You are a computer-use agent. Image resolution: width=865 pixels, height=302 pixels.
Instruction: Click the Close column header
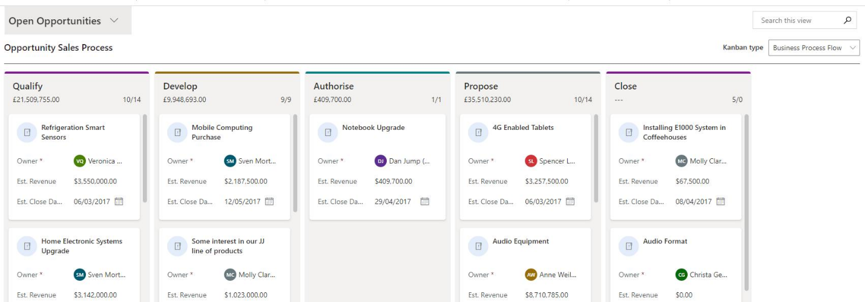point(625,86)
